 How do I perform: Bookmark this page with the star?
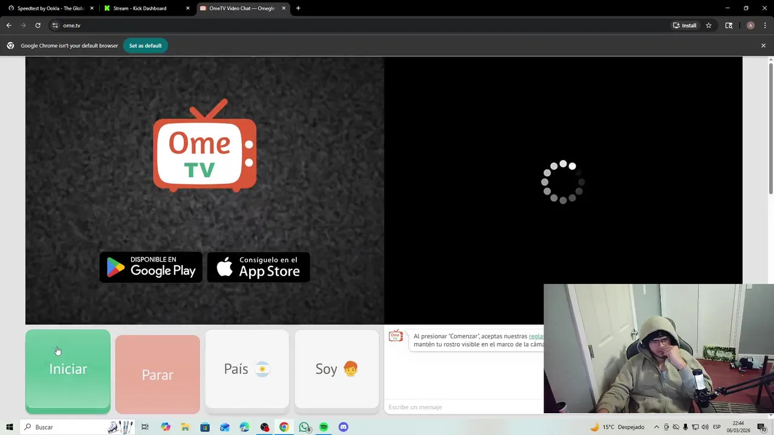709,25
